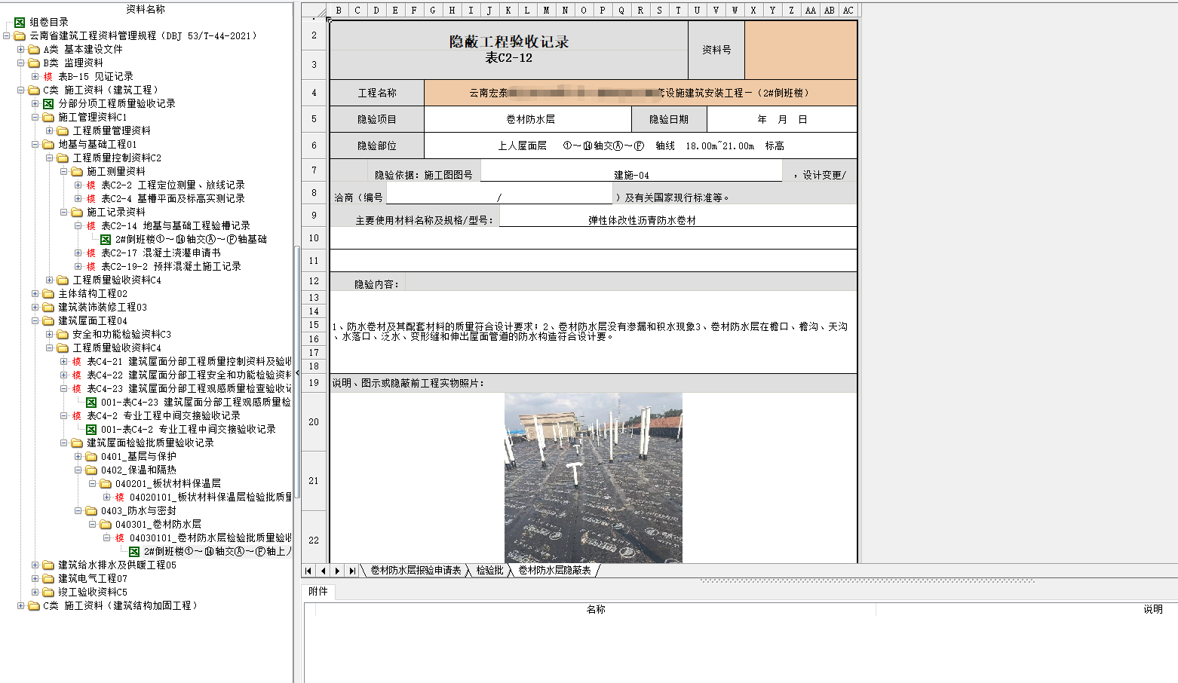Click the red 模 icon of 表C2-2 工程定位测量

click(x=91, y=185)
